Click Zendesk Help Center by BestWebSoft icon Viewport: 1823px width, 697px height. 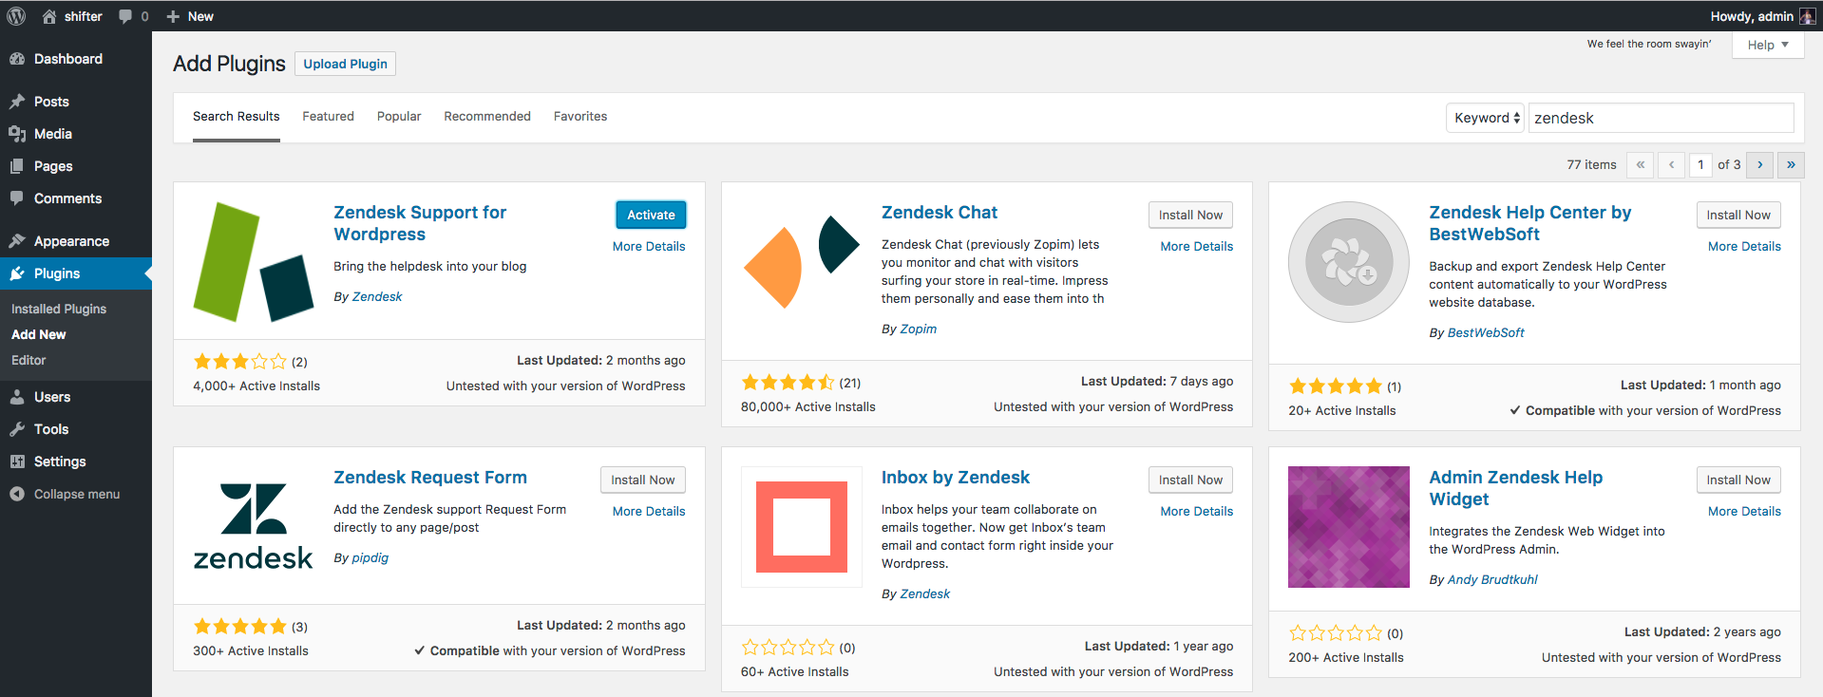coord(1349,262)
